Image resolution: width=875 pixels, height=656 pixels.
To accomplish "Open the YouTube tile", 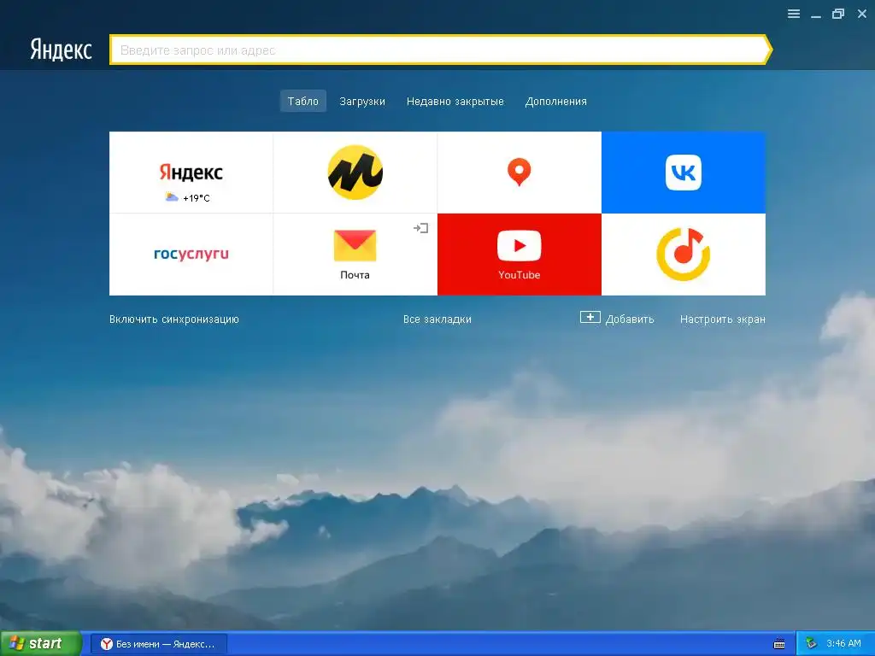I will pyautogui.click(x=519, y=255).
